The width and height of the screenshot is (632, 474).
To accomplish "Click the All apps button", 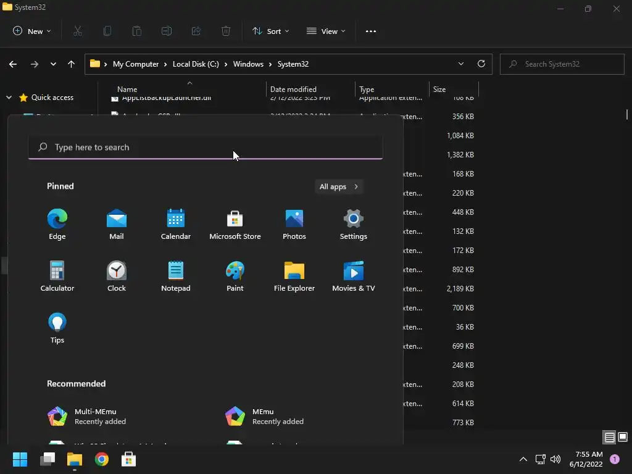I will [339, 186].
